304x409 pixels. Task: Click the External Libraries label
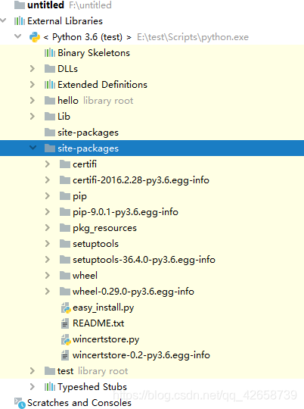[65, 21]
